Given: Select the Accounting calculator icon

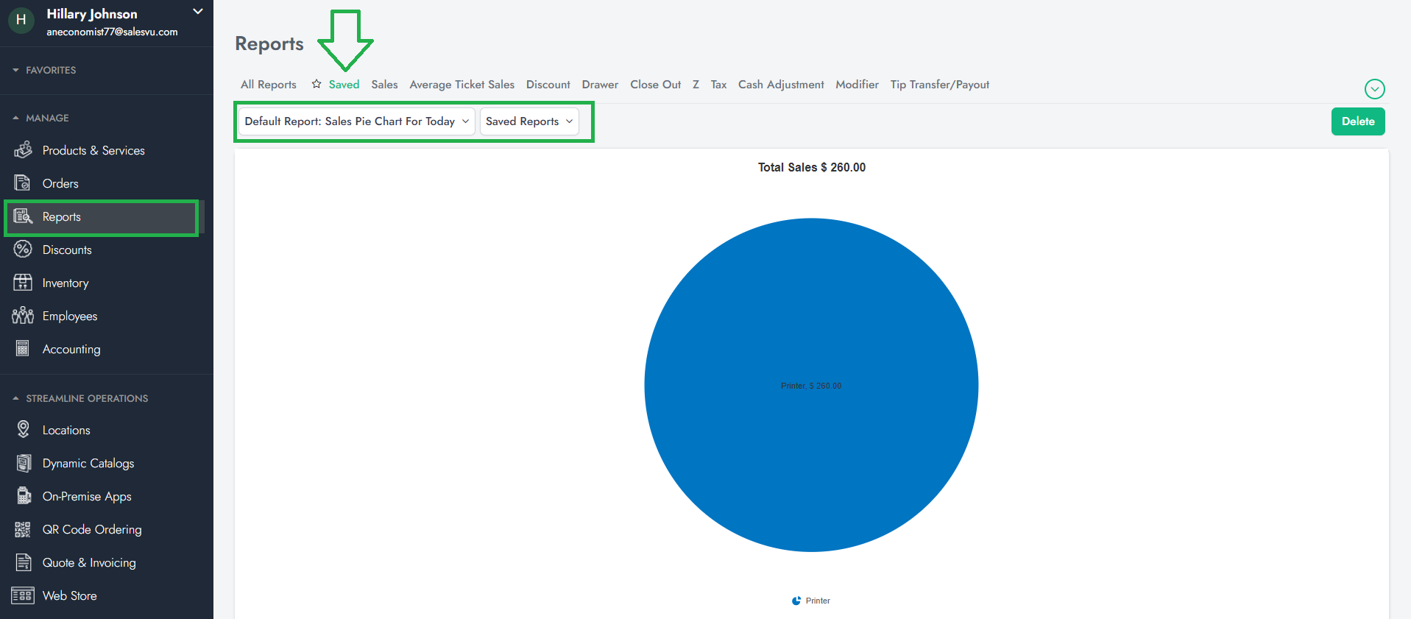Looking at the screenshot, I should click(x=23, y=349).
